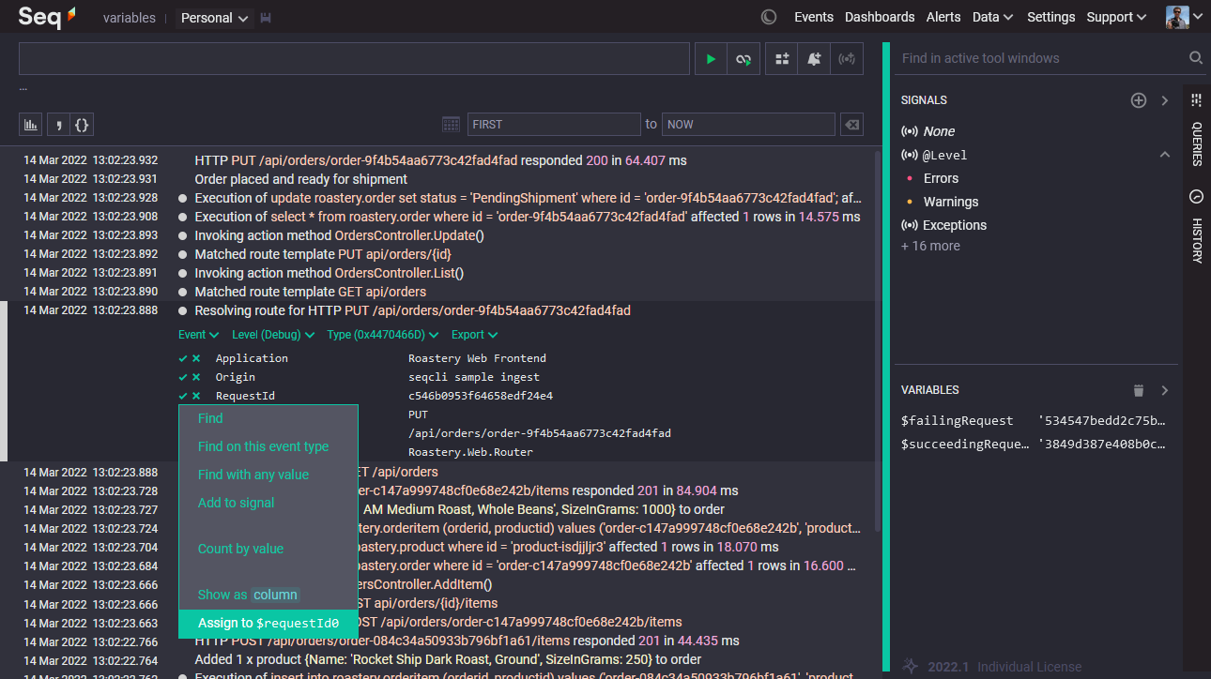Image resolution: width=1211 pixels, height=679 pixels.
Task: Open the Dashboards page
Action: (x=879, y=17)
